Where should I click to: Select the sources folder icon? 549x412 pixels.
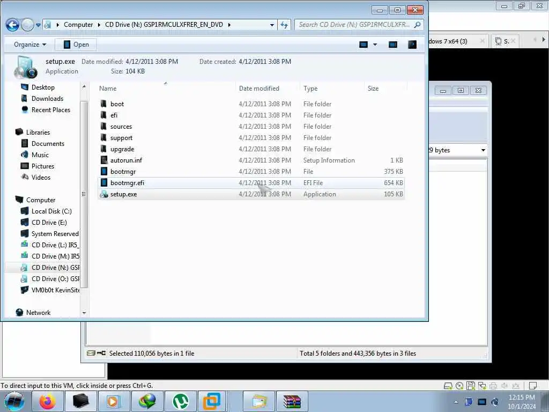click(103, 127)
